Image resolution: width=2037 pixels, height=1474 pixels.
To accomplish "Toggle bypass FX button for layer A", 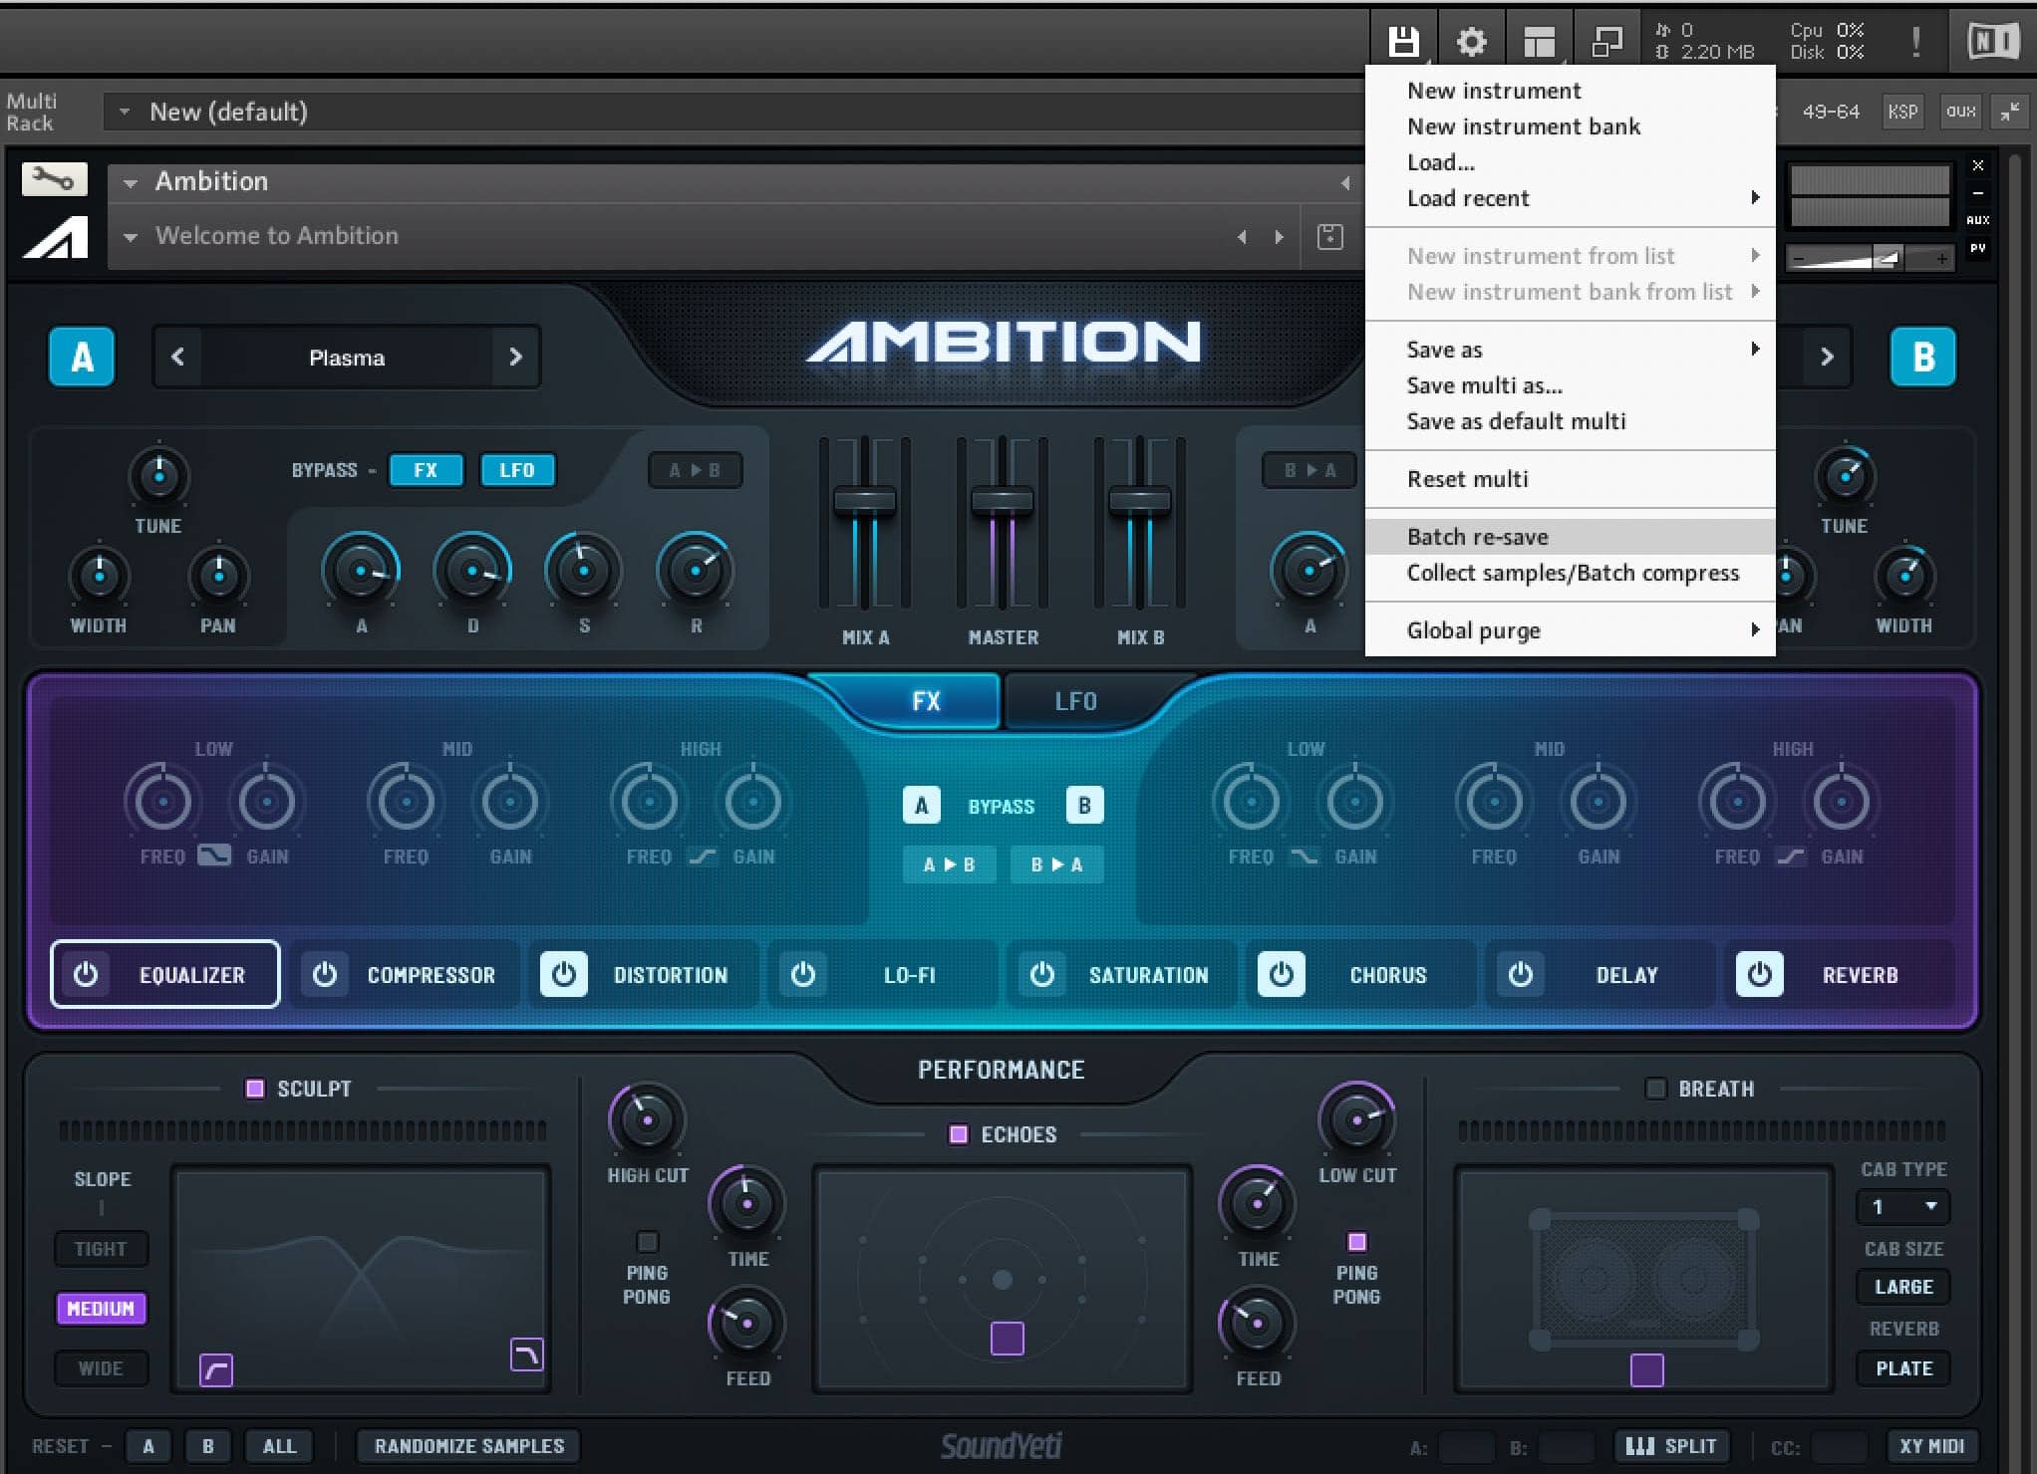I will pyautogui.click(x=426, y=470).
